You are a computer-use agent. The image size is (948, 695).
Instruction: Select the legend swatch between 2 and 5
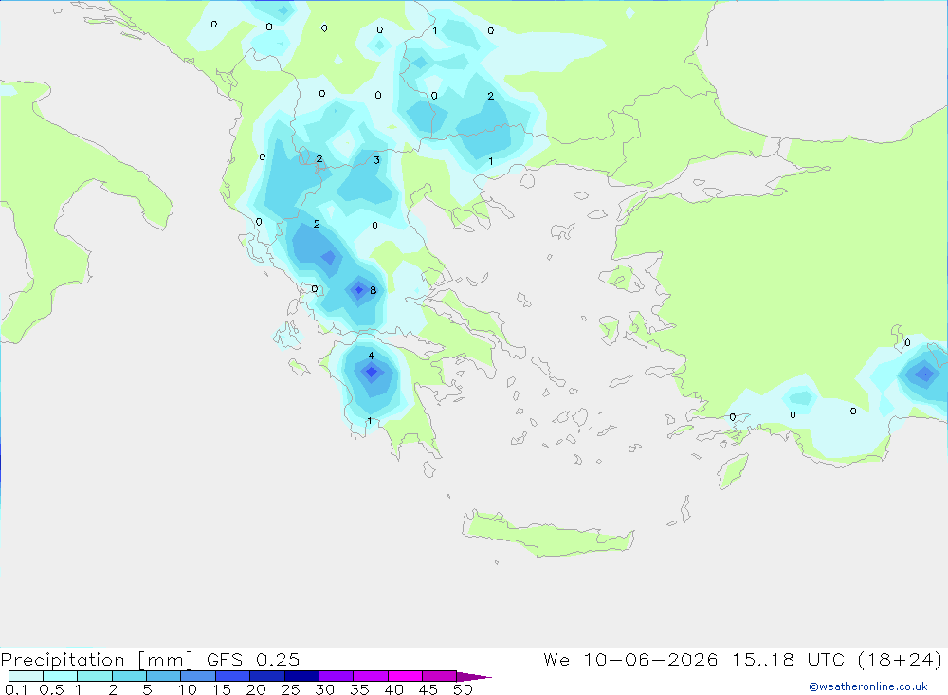click(129, 676)
